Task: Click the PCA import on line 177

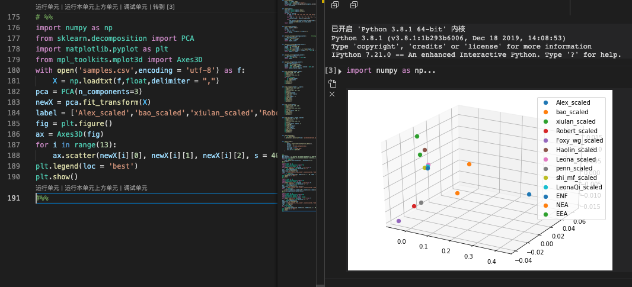Action: 115,38
